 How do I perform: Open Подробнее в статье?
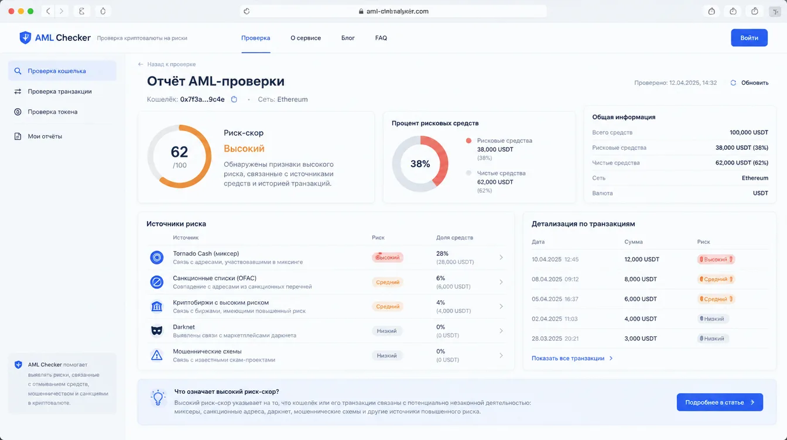(x=720, y=403)
